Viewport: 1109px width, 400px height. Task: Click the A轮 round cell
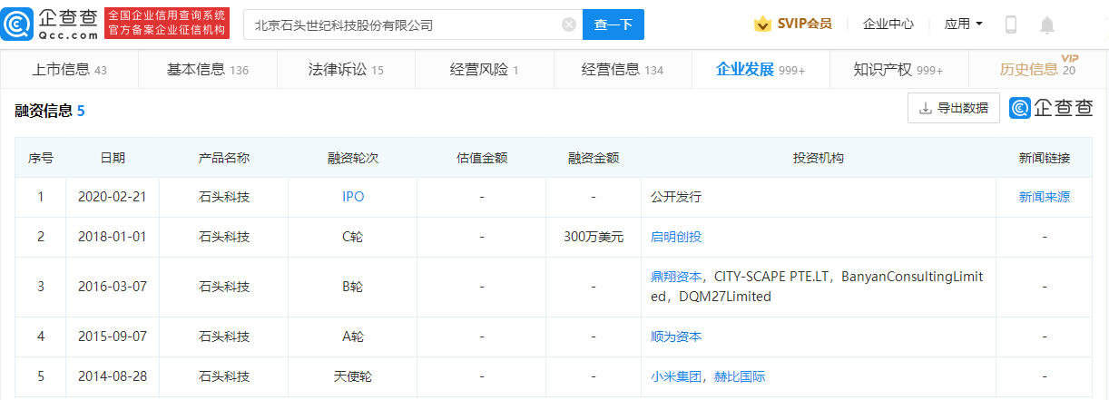pyautogui.click(x=353, y=337)
